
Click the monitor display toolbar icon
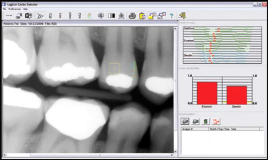click(101, 16)
